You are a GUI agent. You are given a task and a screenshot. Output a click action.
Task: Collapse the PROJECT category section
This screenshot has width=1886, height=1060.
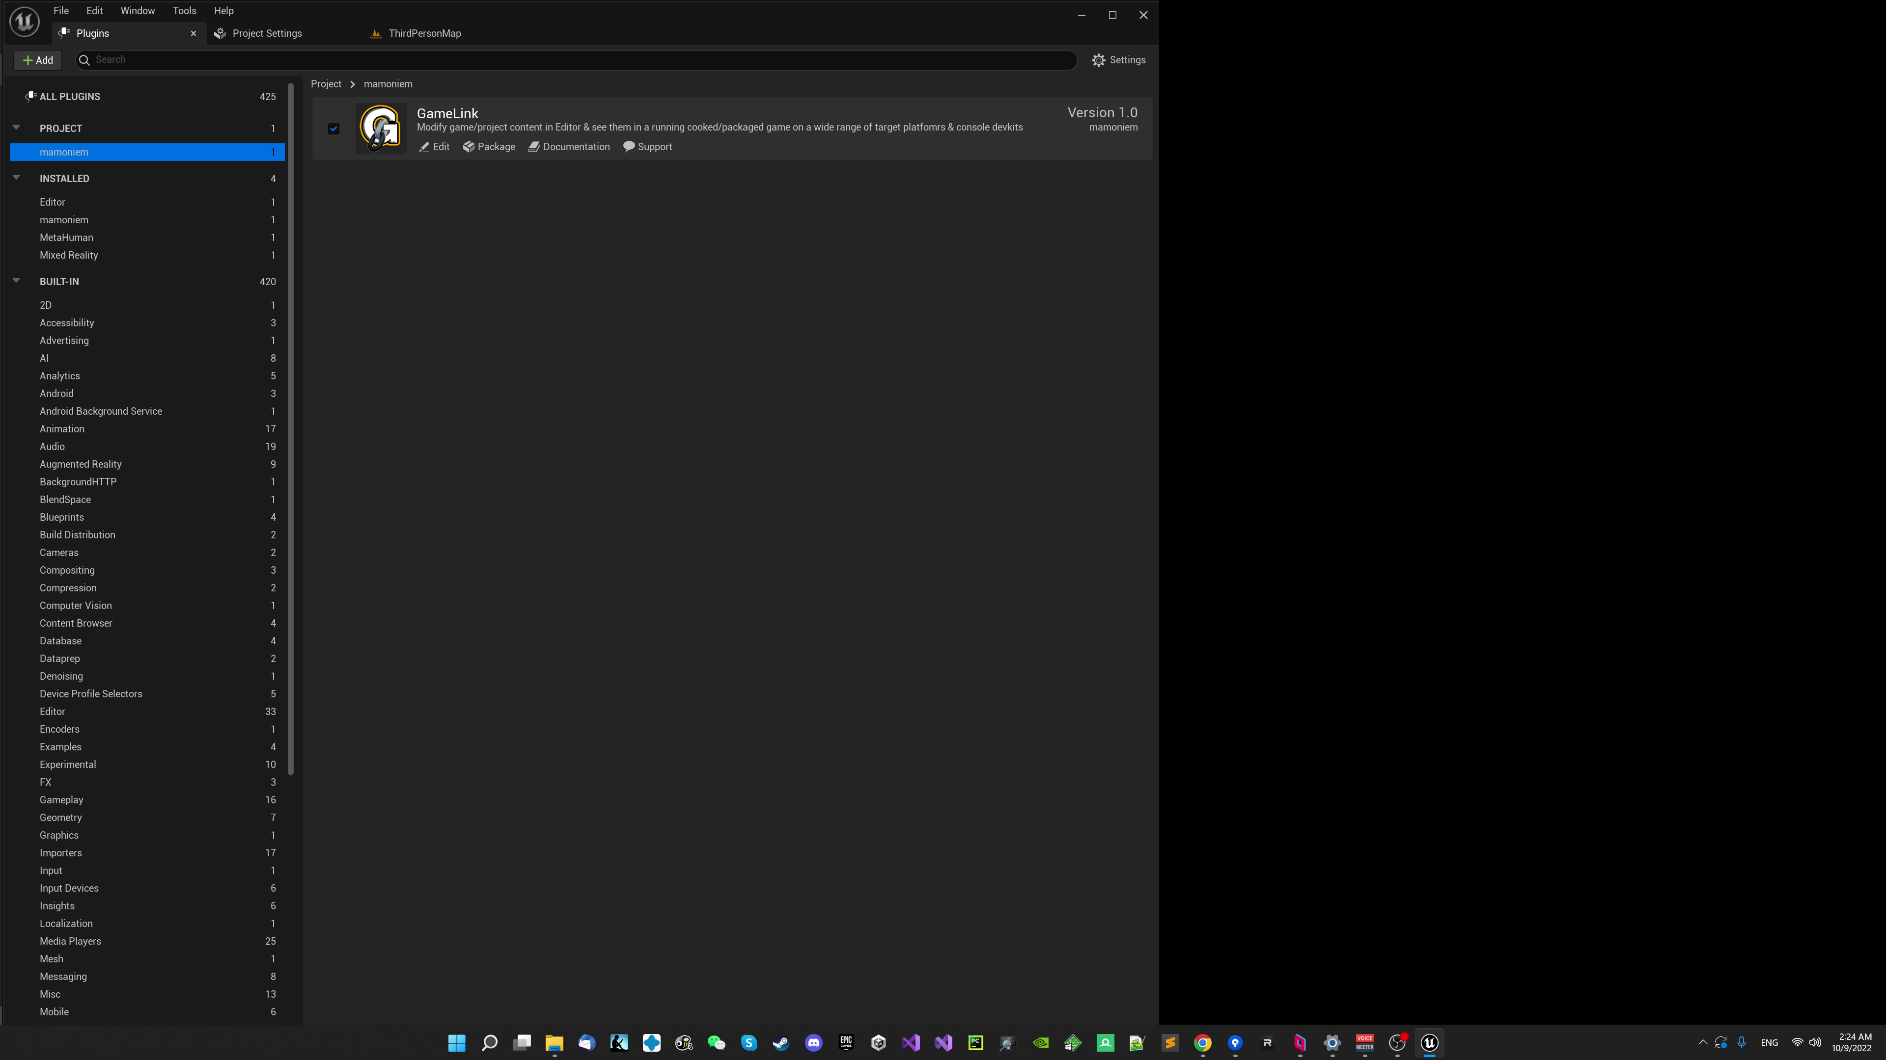(16, 127)
